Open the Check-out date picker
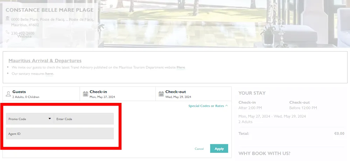 (x=194, y=94)
